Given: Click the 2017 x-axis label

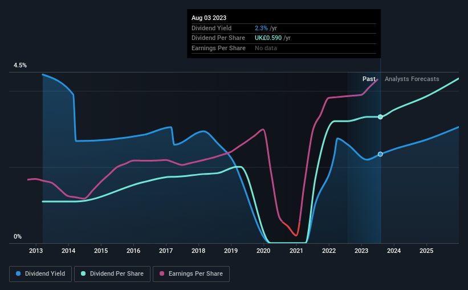Looking at the screenshot, I should pyautogui.click(x=166, y=251).
